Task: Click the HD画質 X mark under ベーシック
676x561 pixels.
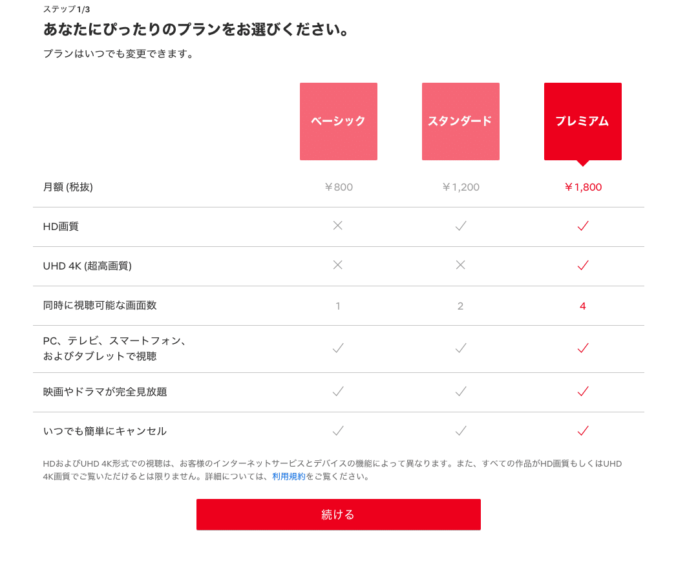Action: pyautogui.click(x=338, y=226)
